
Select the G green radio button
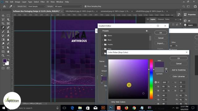pyautogui.click(x=156, y=100)
